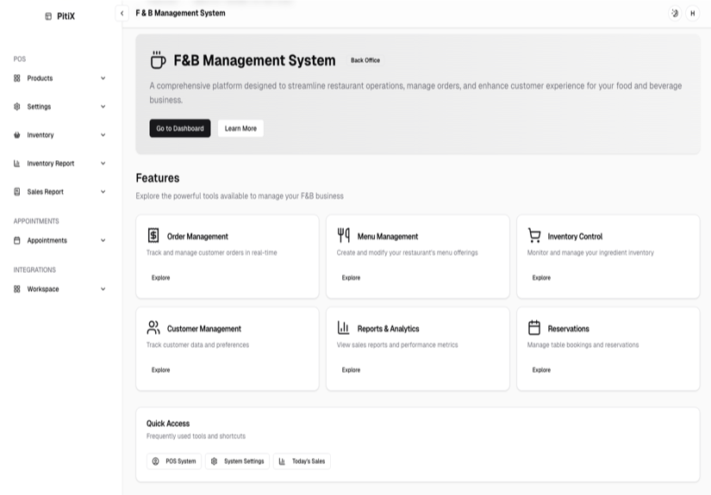Click the PitiX brand name

click(x=65, y=16)
